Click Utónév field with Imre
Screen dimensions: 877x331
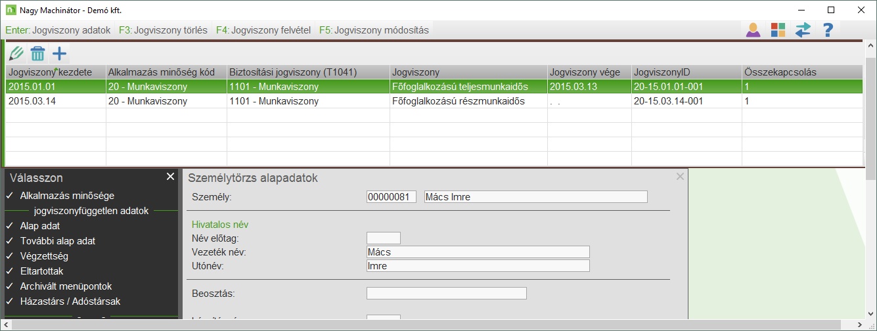click(x=478, y=265)
